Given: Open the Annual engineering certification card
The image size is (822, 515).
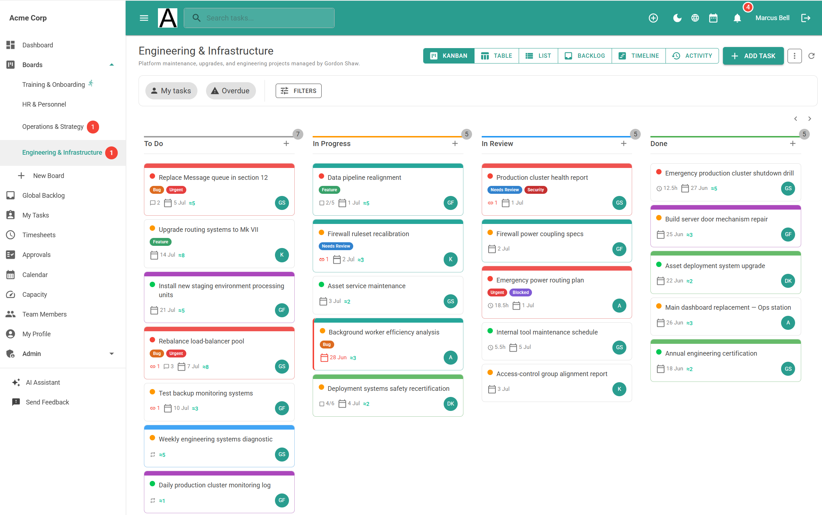Looking at the screenshot, I should (x=725, y=361).
